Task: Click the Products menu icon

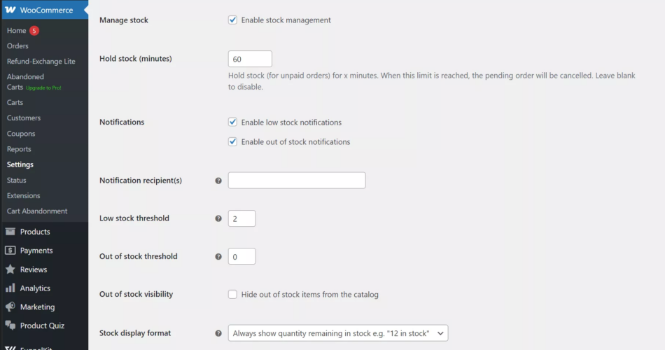Action: (10, 232)
